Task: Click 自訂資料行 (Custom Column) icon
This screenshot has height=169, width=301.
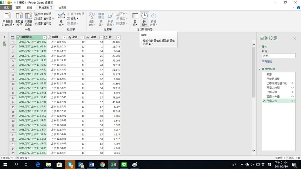Action: pos(19,16)
